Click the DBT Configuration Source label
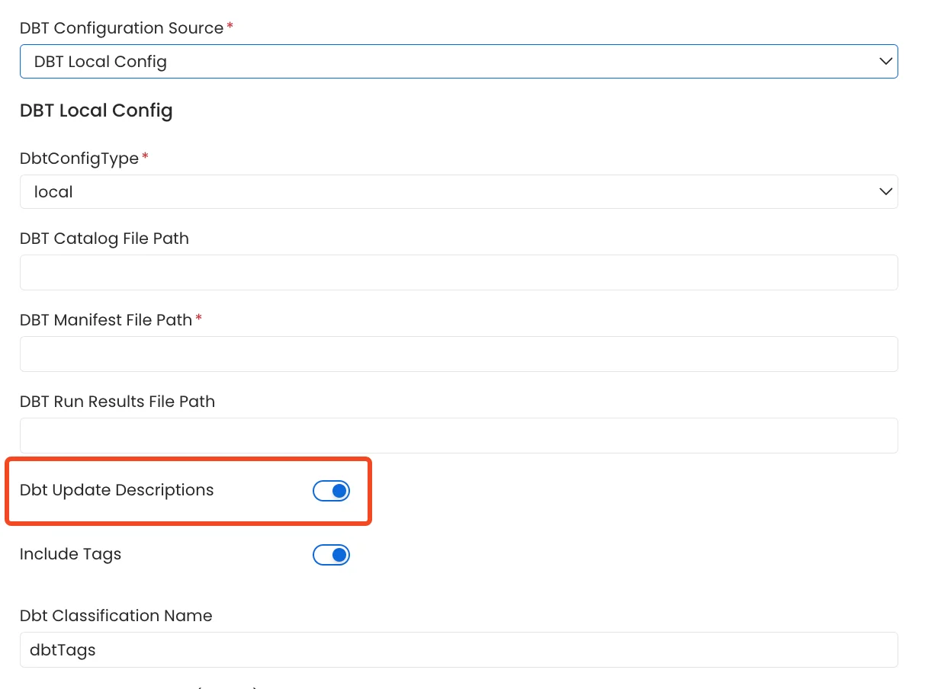This screenshot has width=941, height=689. pos(121,28)
